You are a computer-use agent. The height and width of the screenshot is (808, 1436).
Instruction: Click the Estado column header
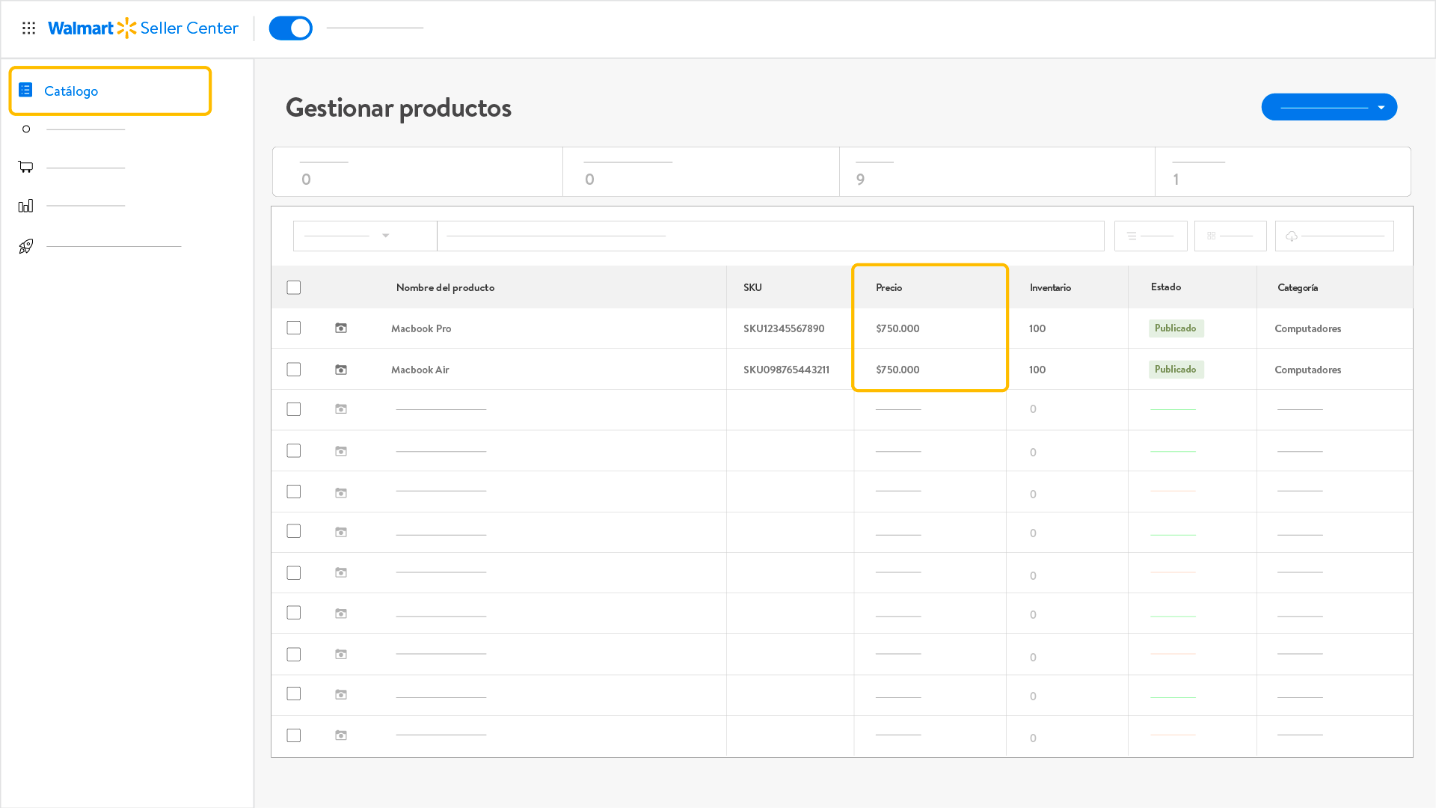click(1166, 287)
